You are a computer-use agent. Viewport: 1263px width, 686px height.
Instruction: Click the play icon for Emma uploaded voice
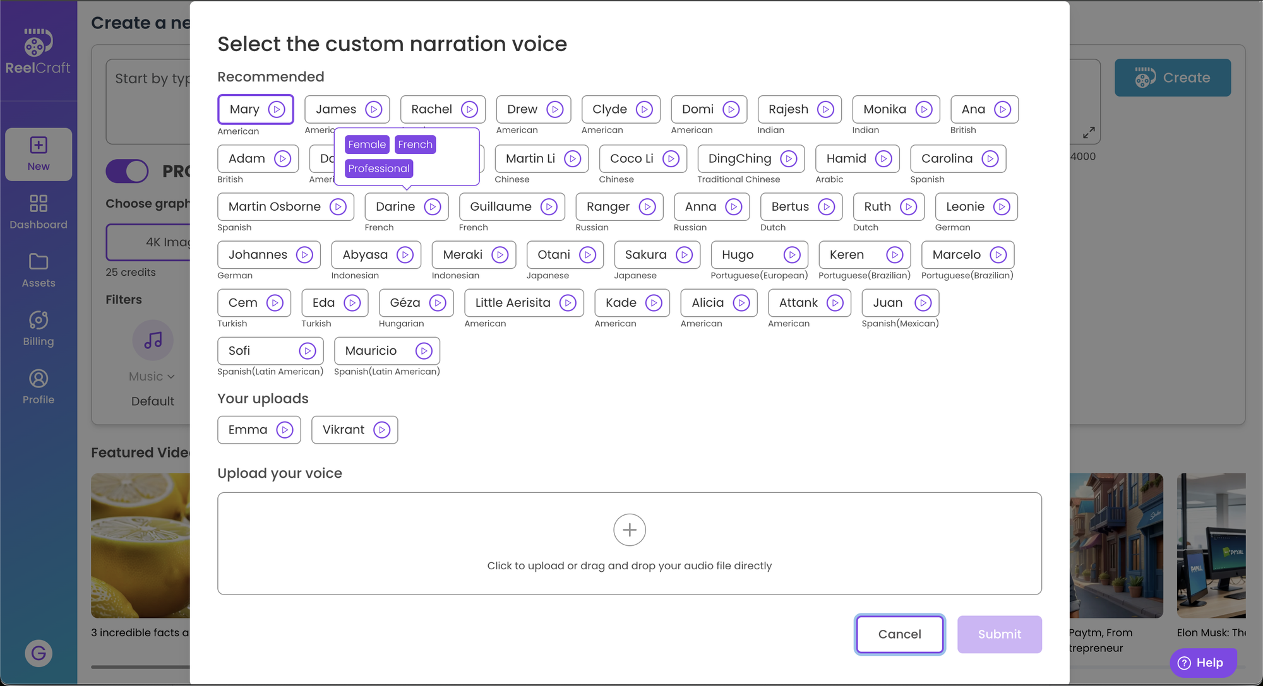click(285, 430)
